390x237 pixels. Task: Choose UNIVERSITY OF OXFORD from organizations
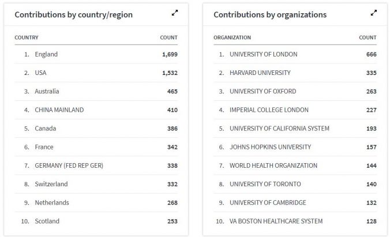pyautogui.click(x=262, y=91)
